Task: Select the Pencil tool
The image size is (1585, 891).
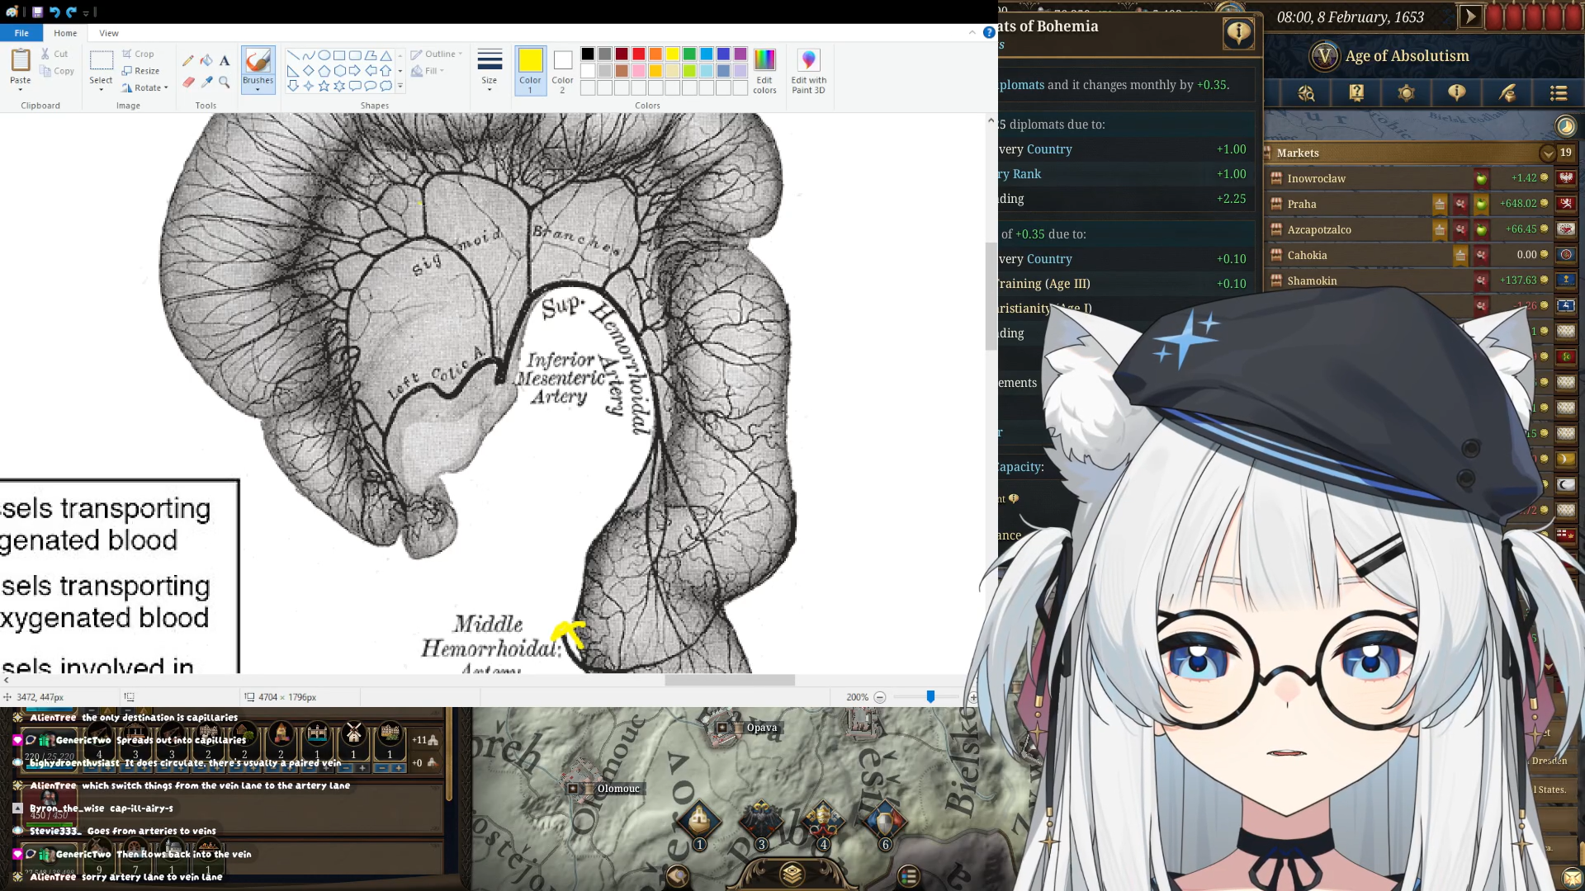Action: [x=188, y=60]
